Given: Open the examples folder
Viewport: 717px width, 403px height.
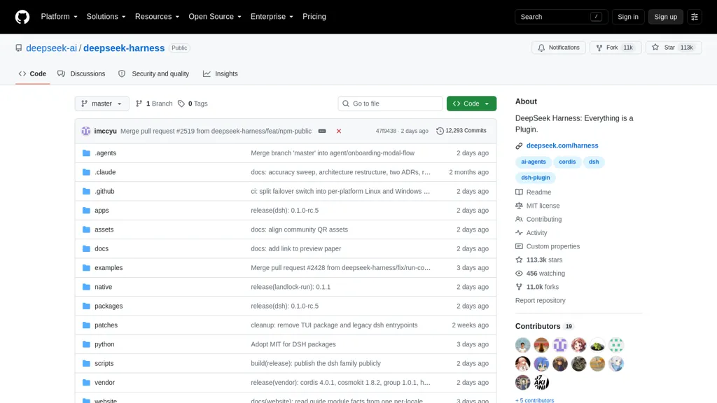Looking at the screenshot, I should point(109,268).
